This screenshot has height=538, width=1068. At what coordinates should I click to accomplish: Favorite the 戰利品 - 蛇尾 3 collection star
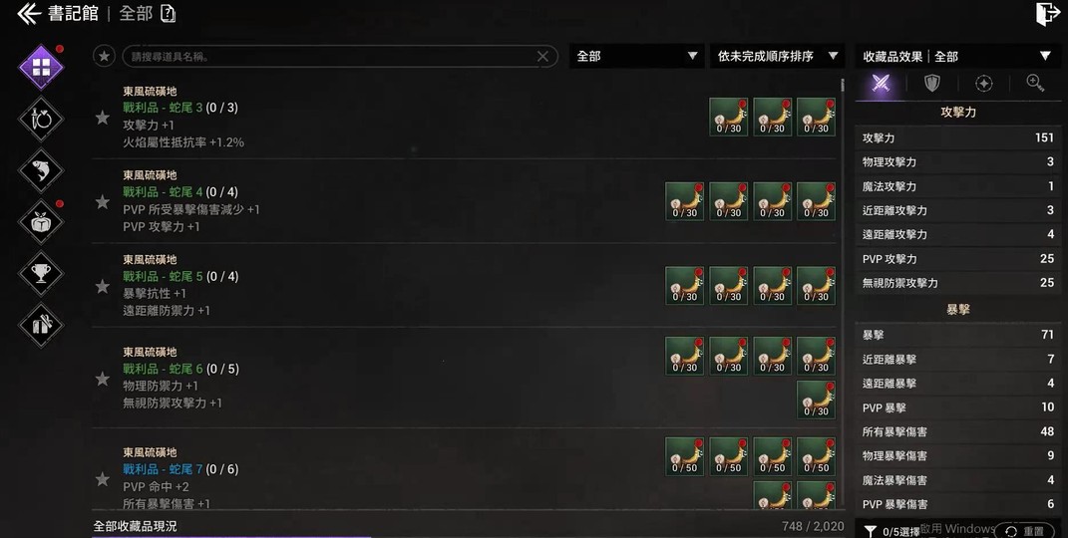pyautogui.click(x=102, y=118)
